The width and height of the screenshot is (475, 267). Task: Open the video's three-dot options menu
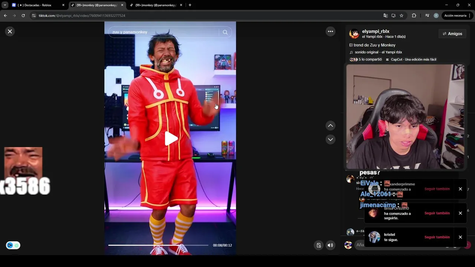tap(330, 32)
